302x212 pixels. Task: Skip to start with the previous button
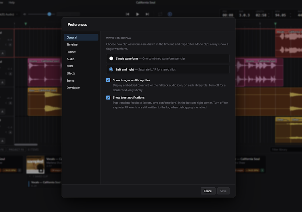coord(128,14)
